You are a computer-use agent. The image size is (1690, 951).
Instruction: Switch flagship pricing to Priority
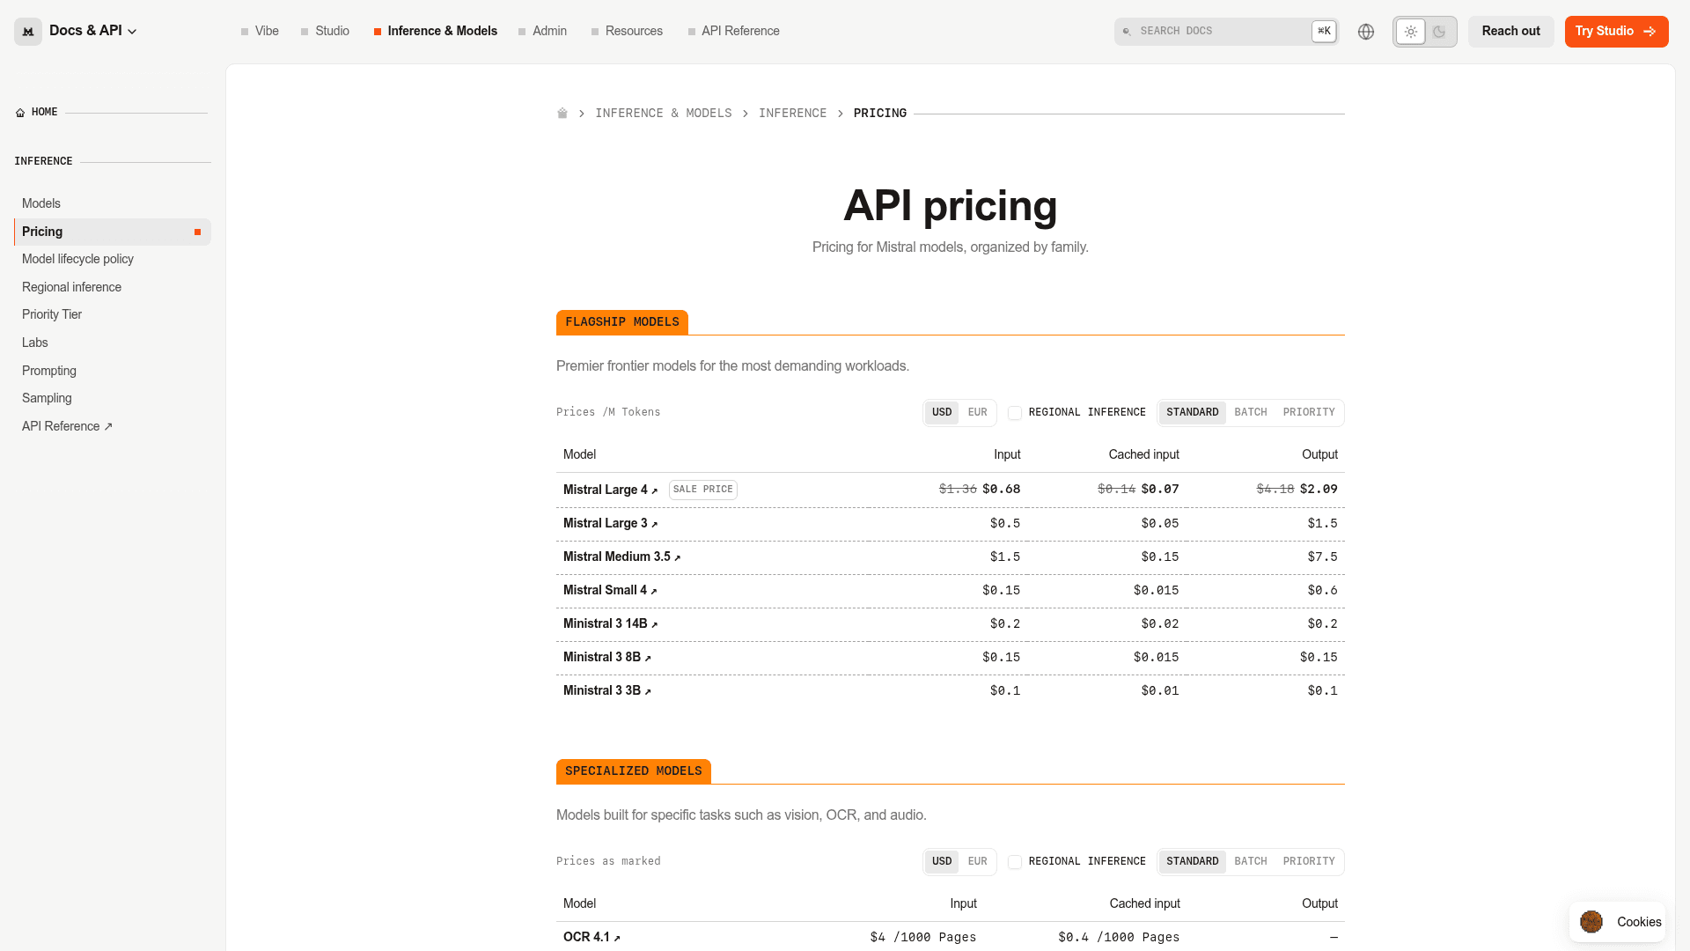pos(1309,412)
